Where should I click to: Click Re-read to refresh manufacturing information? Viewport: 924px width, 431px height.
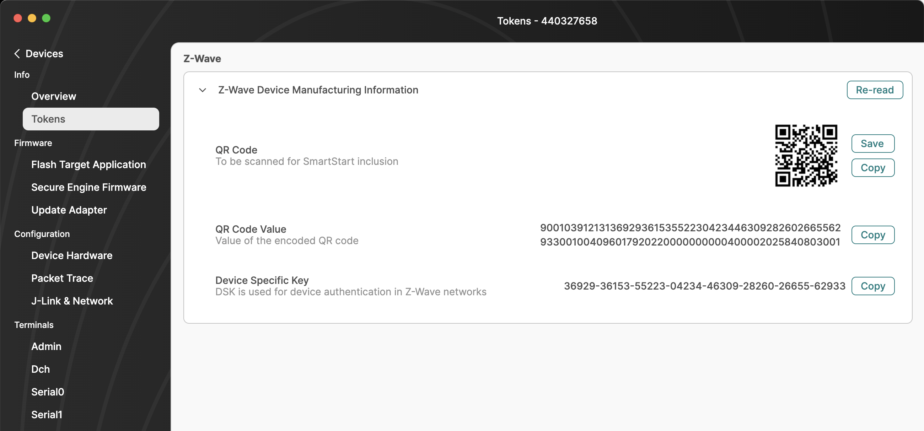tap(875, 90)
